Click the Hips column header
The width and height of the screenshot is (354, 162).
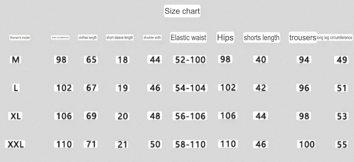tap(225, 38)
